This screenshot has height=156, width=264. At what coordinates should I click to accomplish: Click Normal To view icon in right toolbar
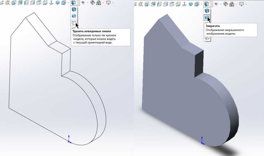[x=184, y=4]
